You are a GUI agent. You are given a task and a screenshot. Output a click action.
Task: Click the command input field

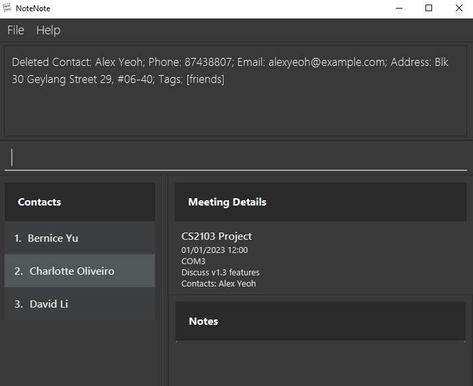click(x=236, y=157)
